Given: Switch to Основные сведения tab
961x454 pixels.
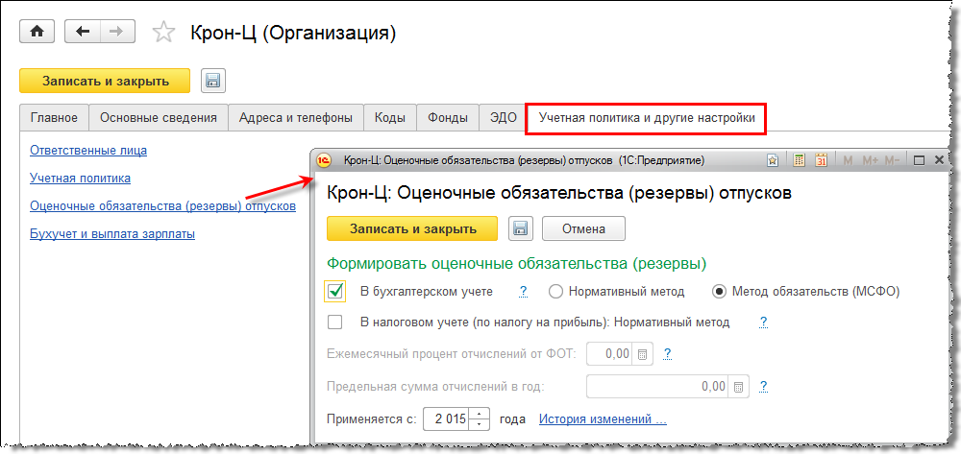Looking at the screenshot, I should pyautogui.click(x=159, y=118).
